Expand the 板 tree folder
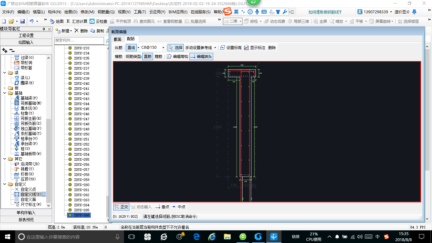 point(4,88)
